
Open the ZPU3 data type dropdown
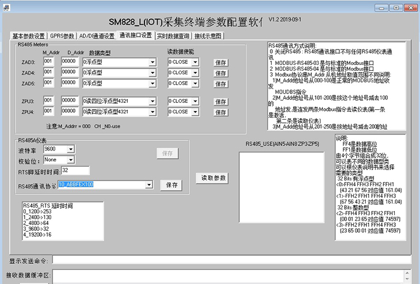152,101
